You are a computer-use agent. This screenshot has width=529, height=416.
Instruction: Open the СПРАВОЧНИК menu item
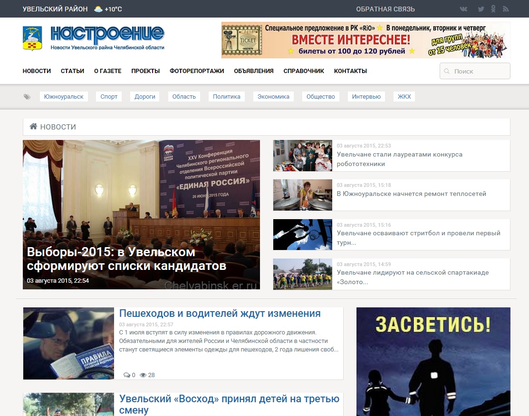pos(304,71)
